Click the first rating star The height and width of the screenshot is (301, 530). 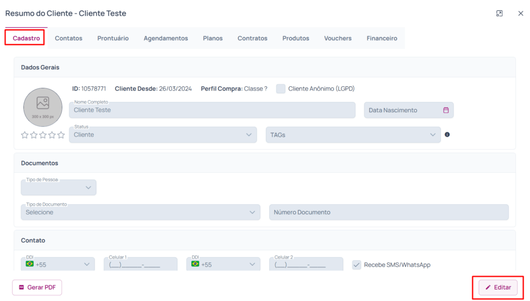(x=24, y=135)
